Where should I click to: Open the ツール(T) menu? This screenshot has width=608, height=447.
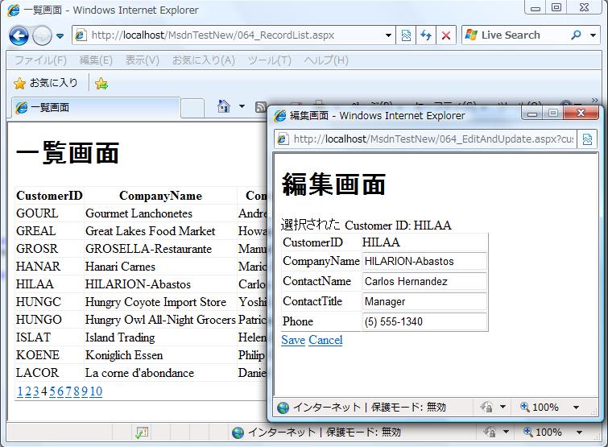[x=269, y=60]
